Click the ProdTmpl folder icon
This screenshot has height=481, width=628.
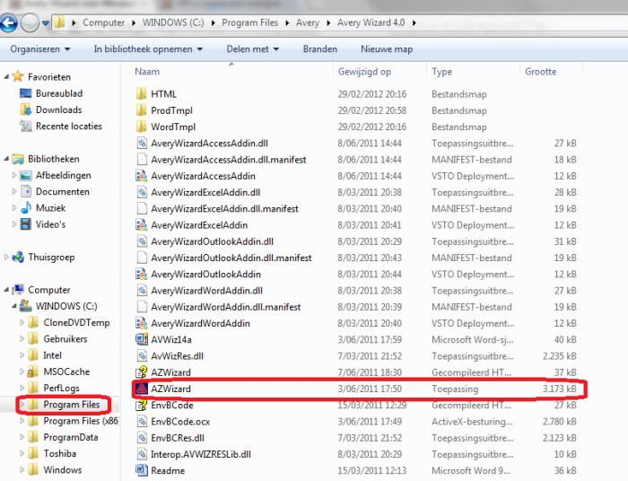coord(141,110)
